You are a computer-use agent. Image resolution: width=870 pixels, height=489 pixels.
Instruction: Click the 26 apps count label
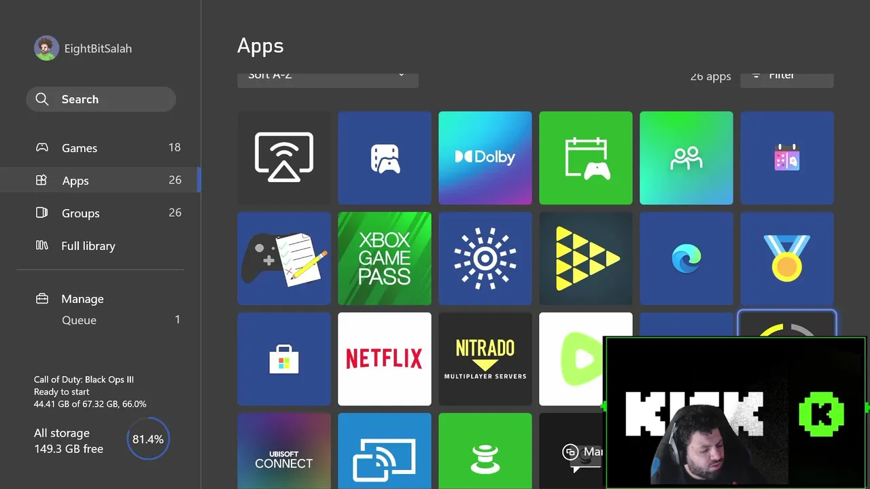[710, 77]
